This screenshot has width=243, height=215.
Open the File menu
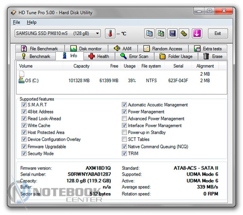(17, 22)
